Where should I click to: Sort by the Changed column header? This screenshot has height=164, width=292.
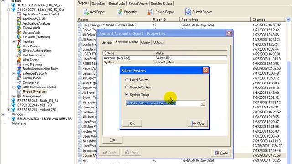click(x=268, y=20)
